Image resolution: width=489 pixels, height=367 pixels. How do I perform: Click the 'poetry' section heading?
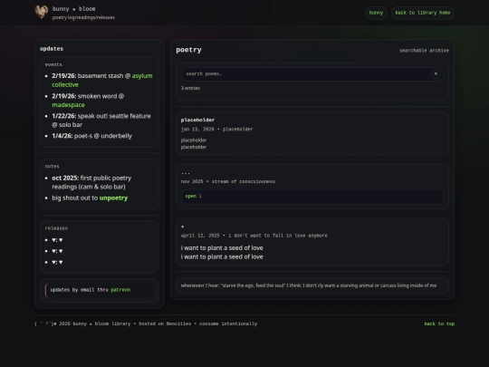tap(188, 50)
